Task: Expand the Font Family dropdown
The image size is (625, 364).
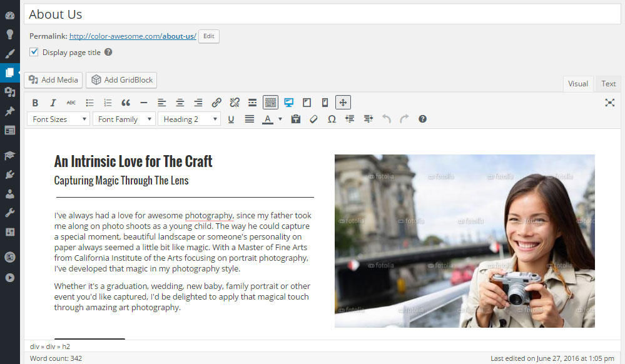Action: coord(124,119)
